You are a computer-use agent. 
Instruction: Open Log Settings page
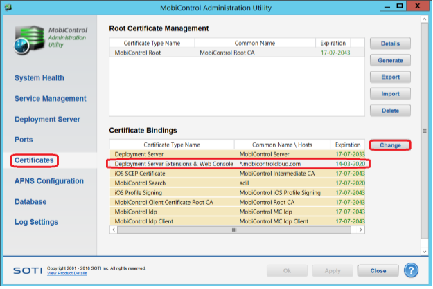36,222
